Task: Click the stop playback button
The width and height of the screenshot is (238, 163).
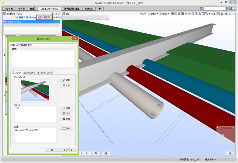Action: coord(106,153)
